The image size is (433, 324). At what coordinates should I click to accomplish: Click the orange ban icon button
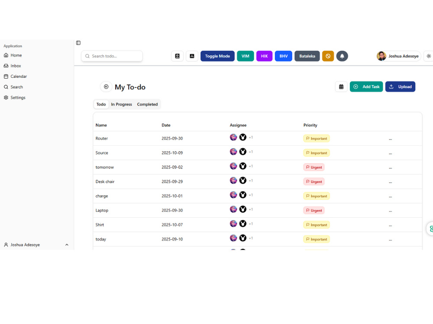click(x=328, y=56)
